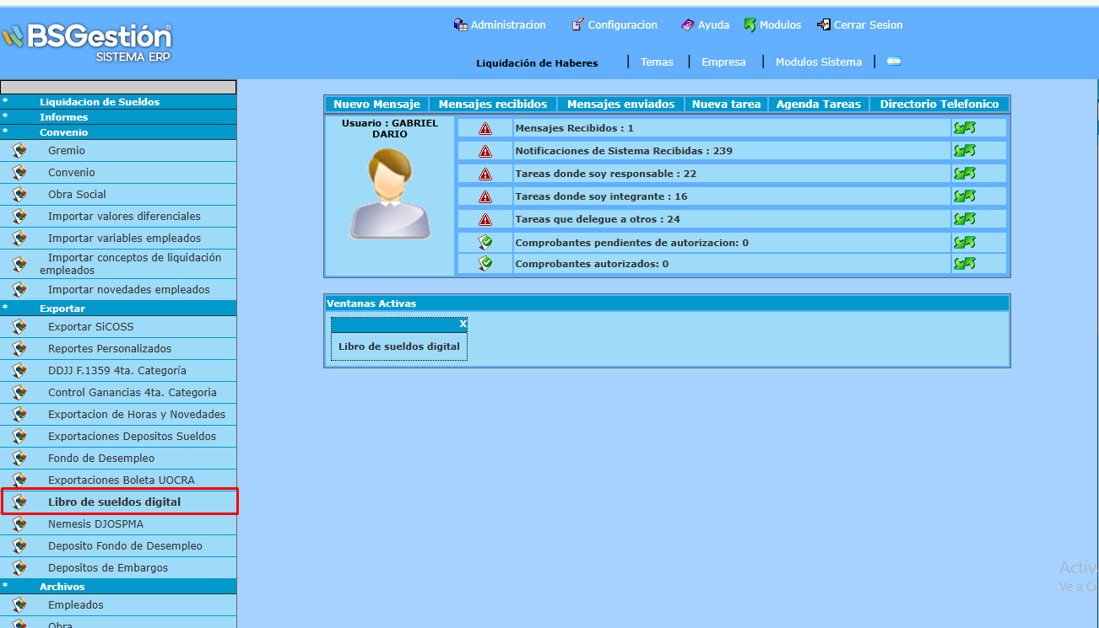The width and height of the screenshot is (1099, 628).
Task: Open Importar conceptos de liquidación empleados
Action: pyautogui.click(x=131, y=264)
